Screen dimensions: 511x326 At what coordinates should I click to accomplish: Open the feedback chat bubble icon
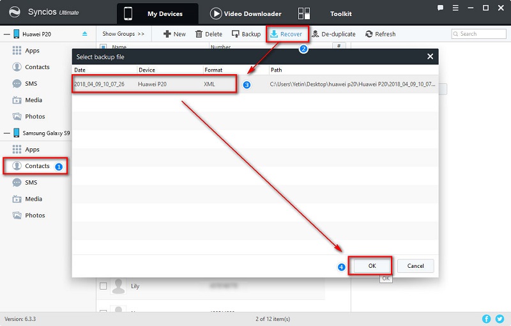tap(440, 8)
